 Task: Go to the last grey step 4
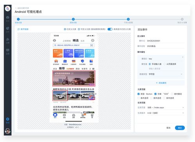point(182,19)
